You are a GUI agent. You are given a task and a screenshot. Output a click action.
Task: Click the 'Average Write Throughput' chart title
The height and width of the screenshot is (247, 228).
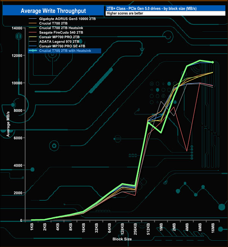click(53, 11)
